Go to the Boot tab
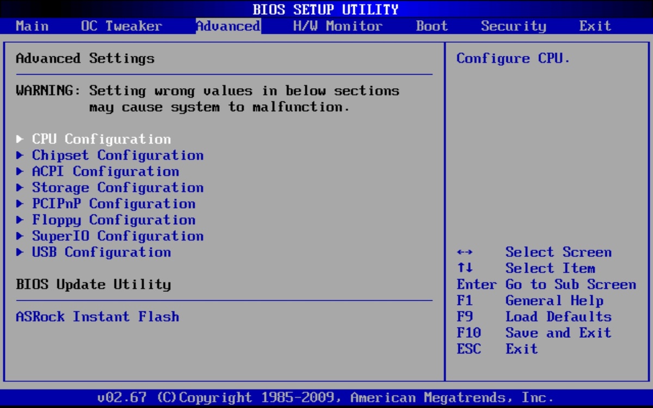The height and width of the screenshot is (408, 653). 432,26
